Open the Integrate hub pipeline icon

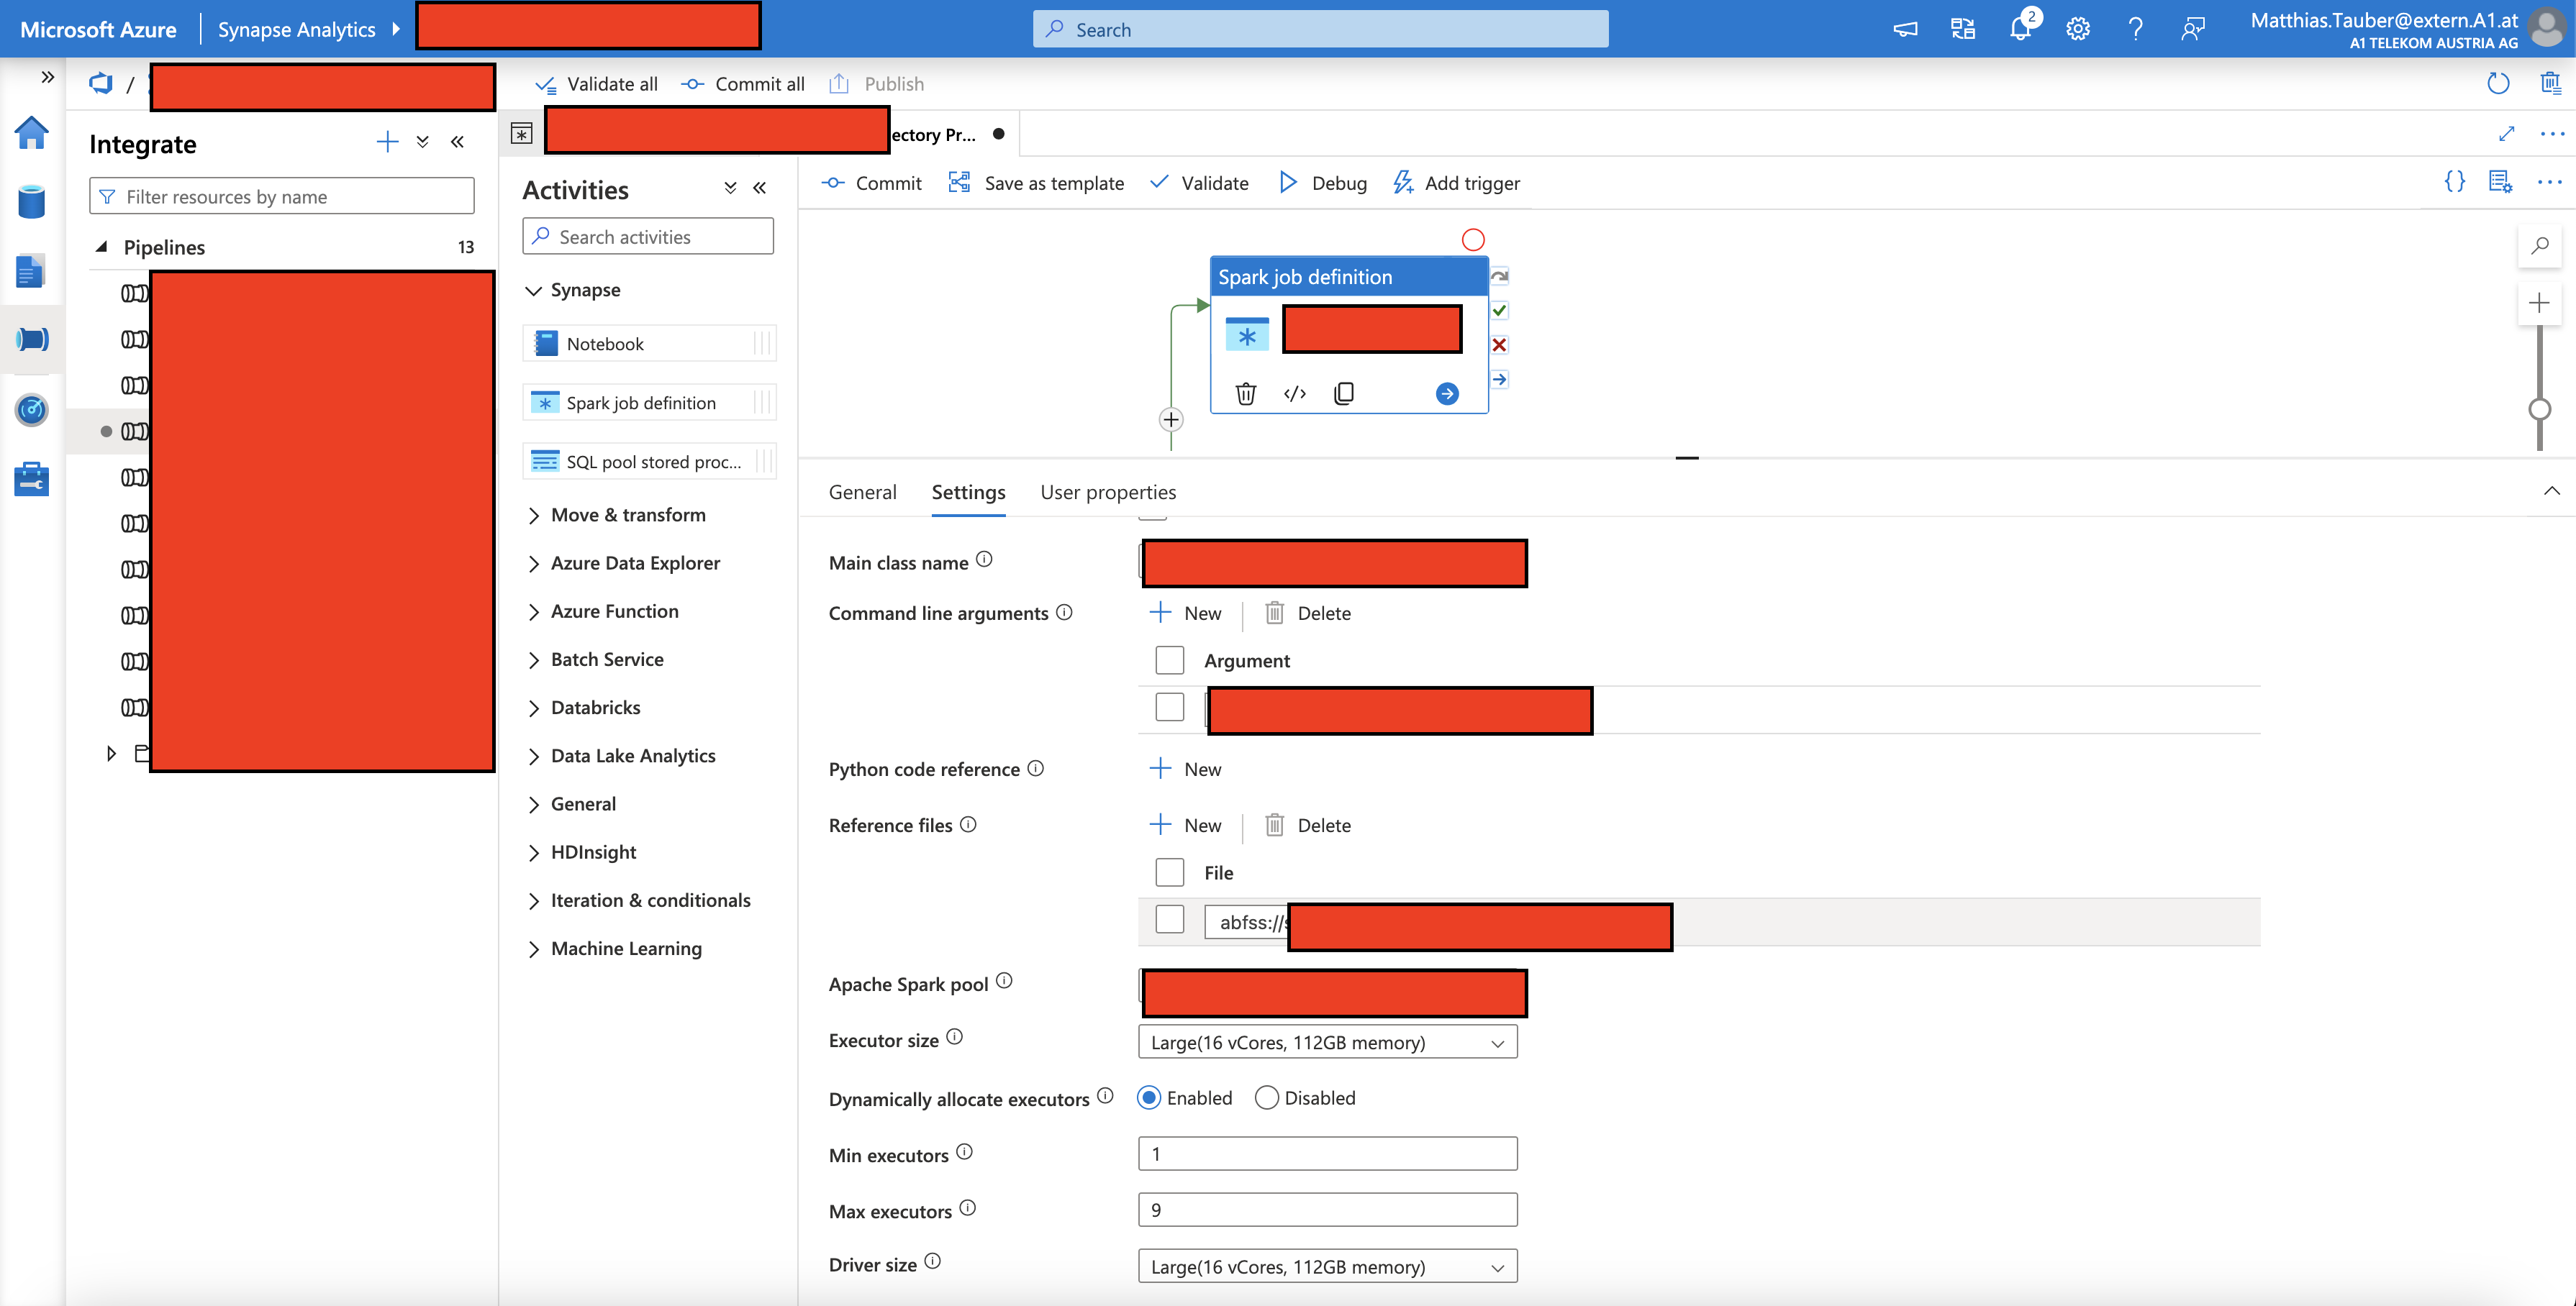pos(32,339)
